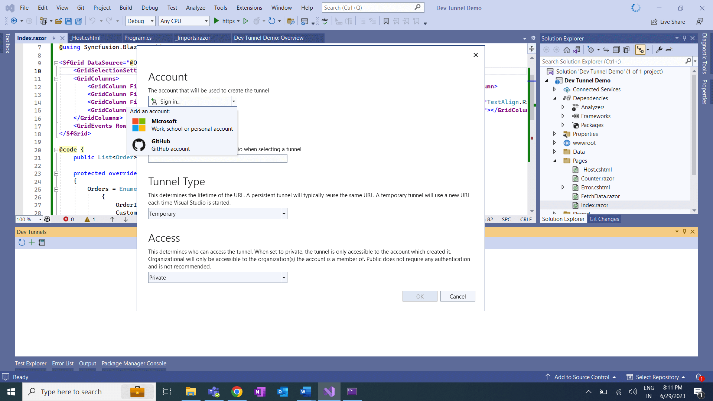Toggle pin on the Dev Tunnels panel
Screen dimensions: 713x401
point(684,232)
